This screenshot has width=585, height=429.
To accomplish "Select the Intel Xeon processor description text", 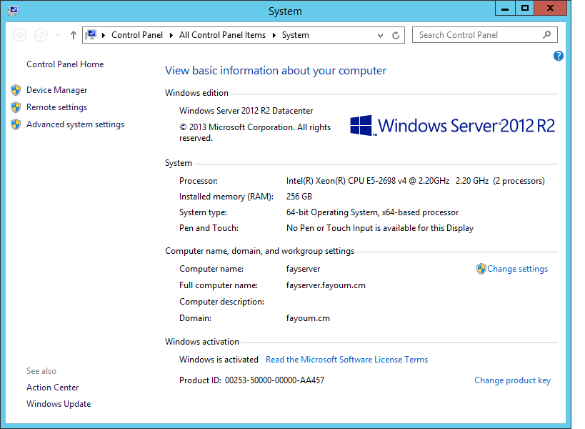I will click(x=415, y=181).
